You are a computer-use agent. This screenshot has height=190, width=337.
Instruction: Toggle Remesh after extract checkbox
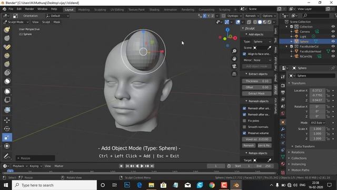click(x=244, y=115)
